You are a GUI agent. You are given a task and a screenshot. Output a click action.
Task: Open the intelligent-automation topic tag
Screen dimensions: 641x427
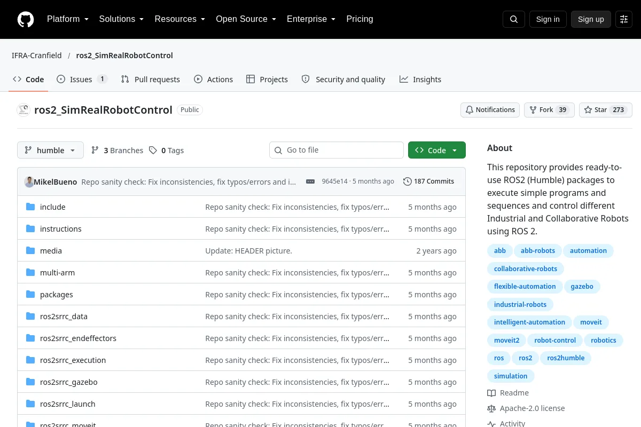(x=529, y=322)
